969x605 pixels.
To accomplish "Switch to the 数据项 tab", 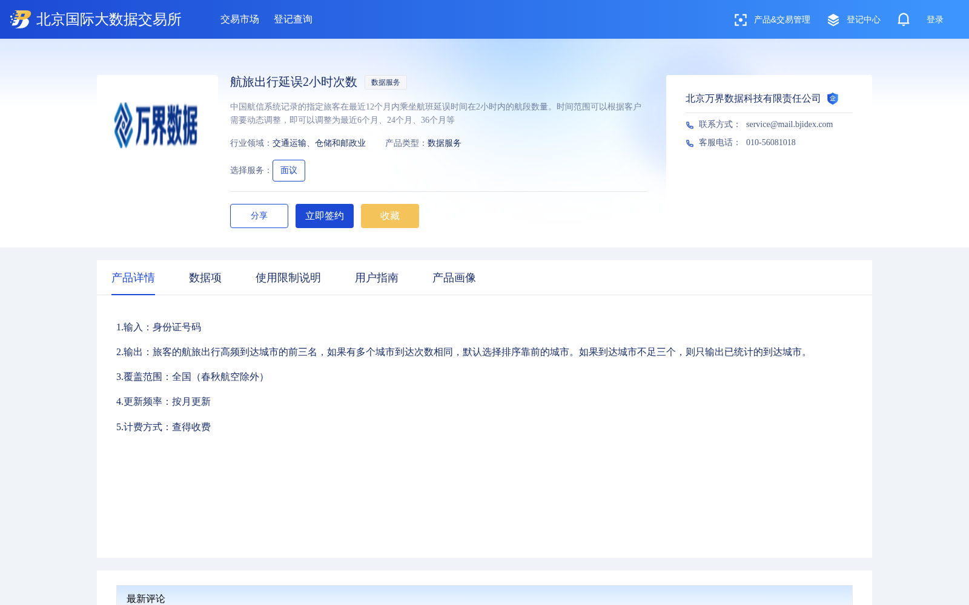I will click(x=205, y=278).
